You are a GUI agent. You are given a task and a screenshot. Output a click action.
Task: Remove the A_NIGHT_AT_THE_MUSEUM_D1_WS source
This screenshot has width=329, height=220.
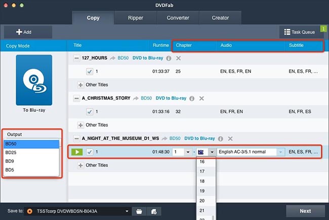pos(230,139)
